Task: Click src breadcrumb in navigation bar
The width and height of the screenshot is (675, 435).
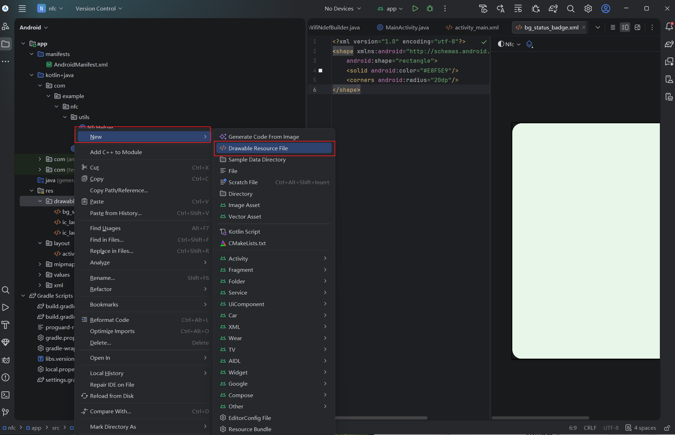Action: pos(56,428)
